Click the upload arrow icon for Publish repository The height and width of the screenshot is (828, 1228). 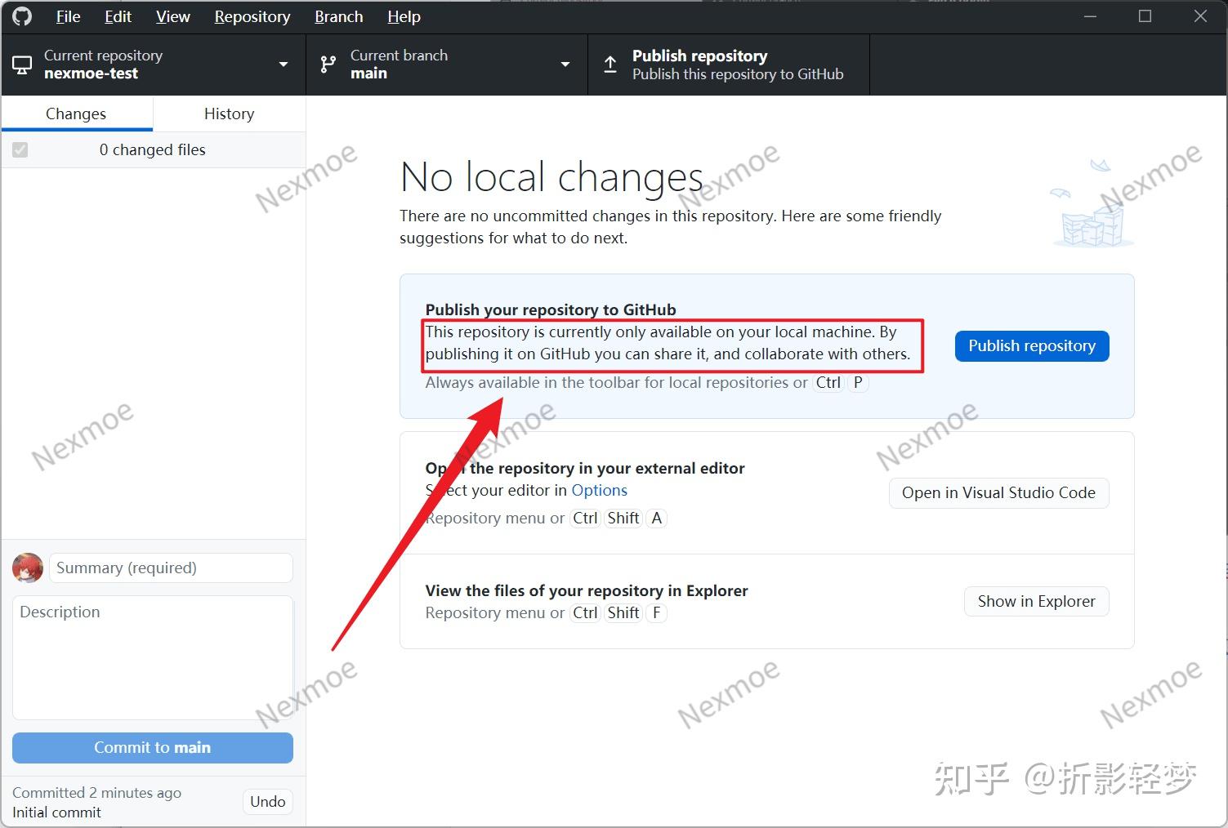[x=610, y=65]
